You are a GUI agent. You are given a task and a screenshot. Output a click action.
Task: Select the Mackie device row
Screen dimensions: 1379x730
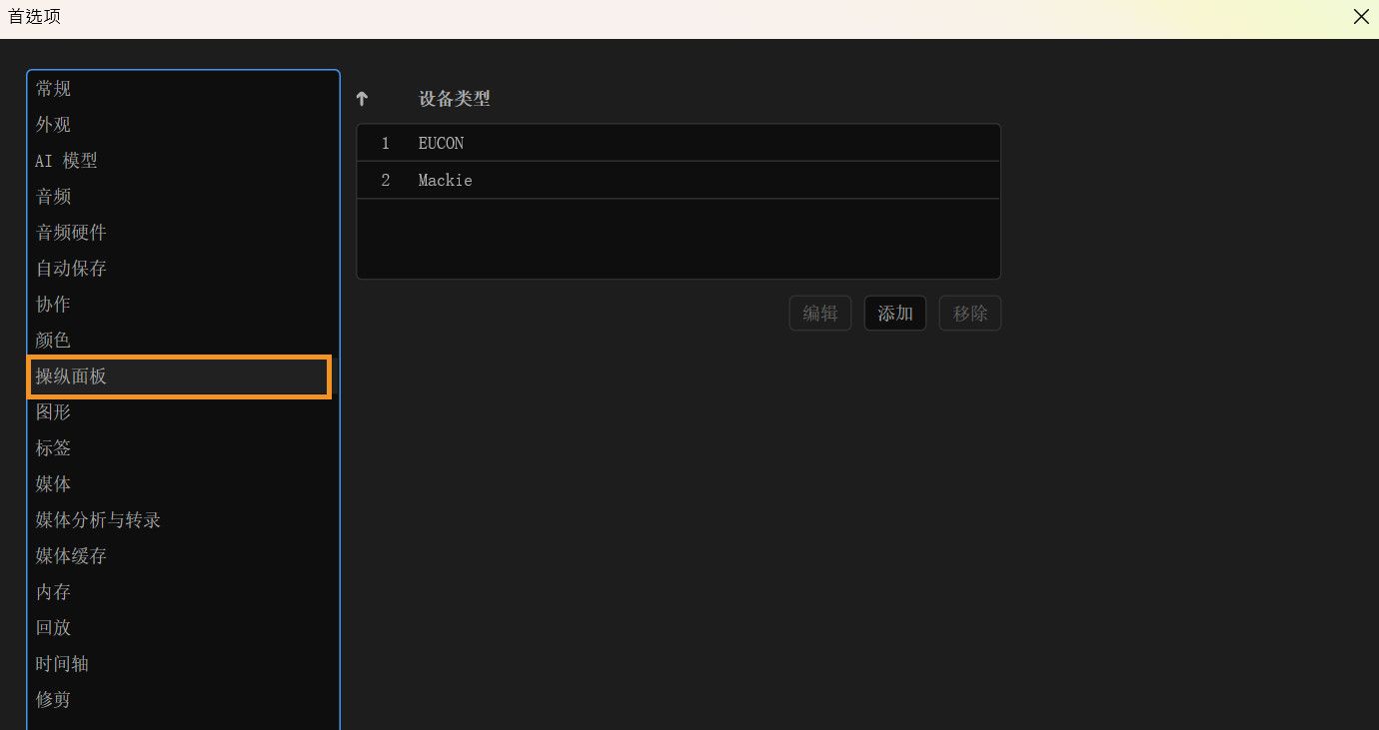click(x=600, y=180)
